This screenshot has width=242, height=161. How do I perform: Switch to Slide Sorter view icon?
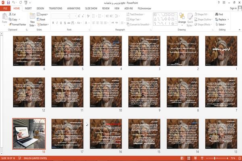(x=189, y=158)
